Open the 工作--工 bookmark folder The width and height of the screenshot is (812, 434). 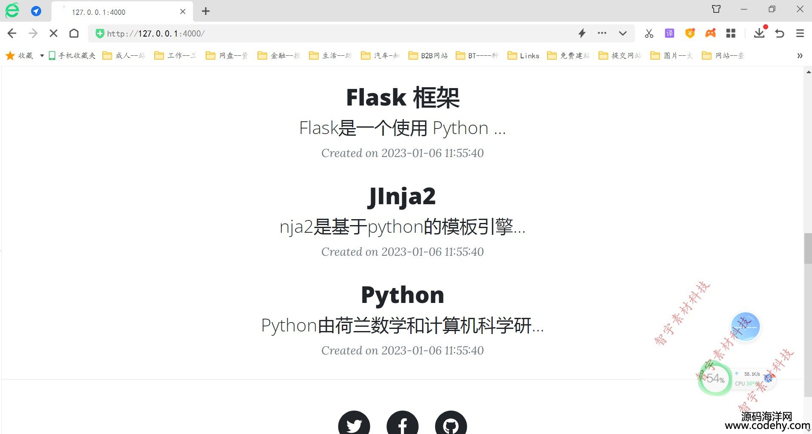176,56
